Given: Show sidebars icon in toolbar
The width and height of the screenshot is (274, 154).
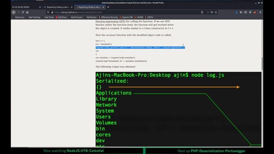Looking at the screenshot, I should pyautogui.click(x=246, y=12).
